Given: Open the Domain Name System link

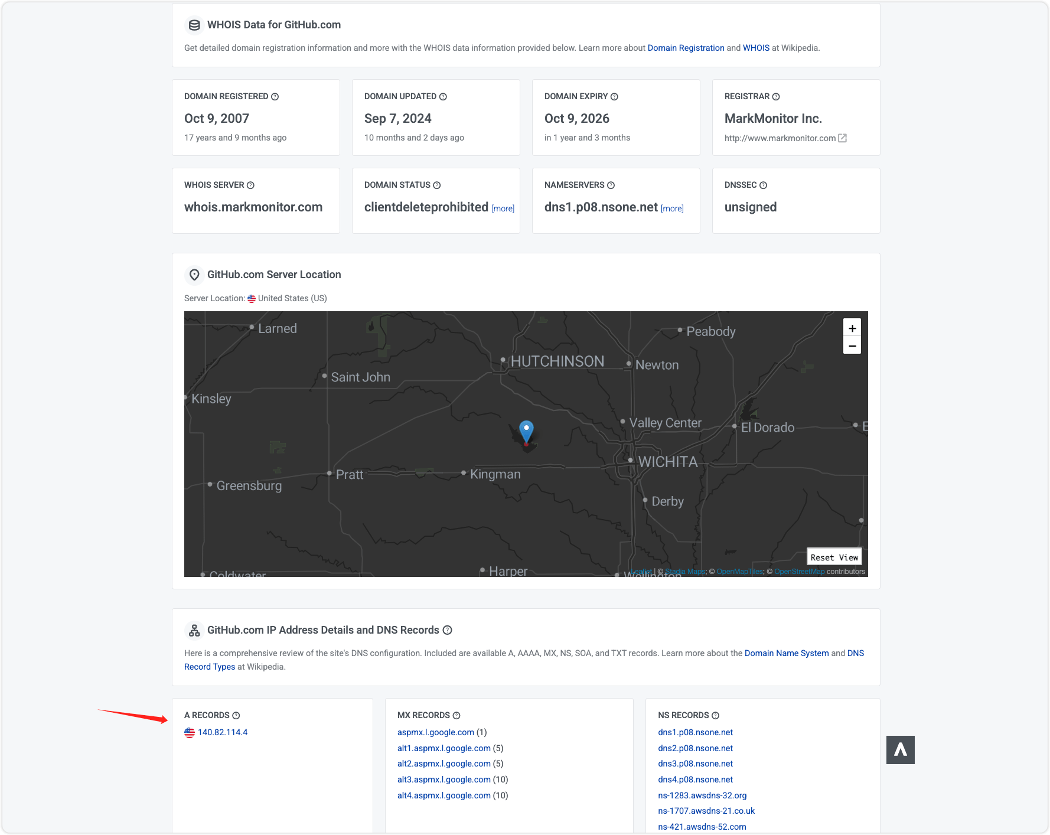Looking at the screenshot, I should coord(787,653).
